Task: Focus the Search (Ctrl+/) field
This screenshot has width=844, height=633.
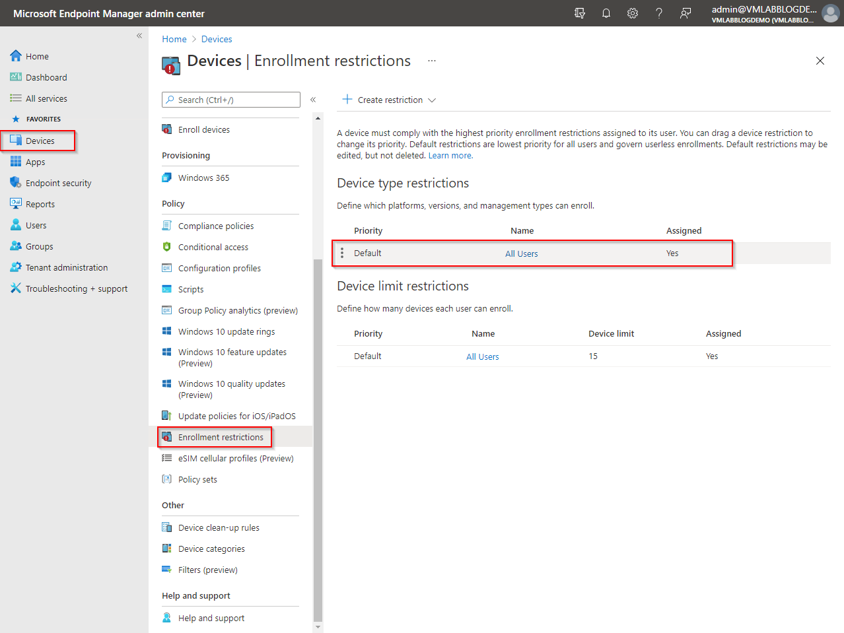Action: 231,100
